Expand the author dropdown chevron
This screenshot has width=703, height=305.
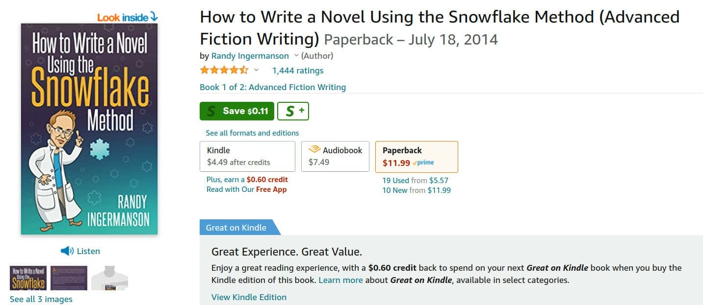pyautogui.click(x=296, y=56)
